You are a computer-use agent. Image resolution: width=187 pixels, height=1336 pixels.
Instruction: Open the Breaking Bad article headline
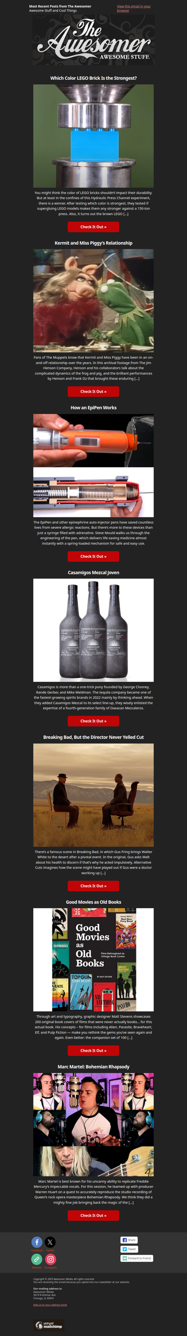[93, 737]
